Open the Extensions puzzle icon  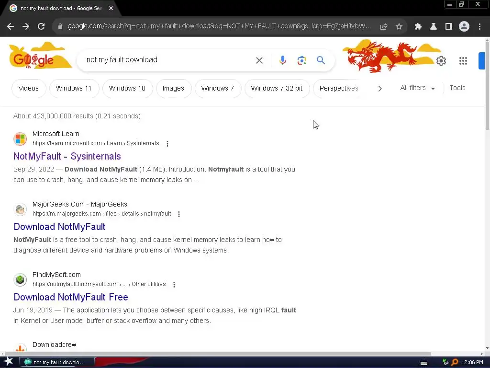click(x=418, y=27)
